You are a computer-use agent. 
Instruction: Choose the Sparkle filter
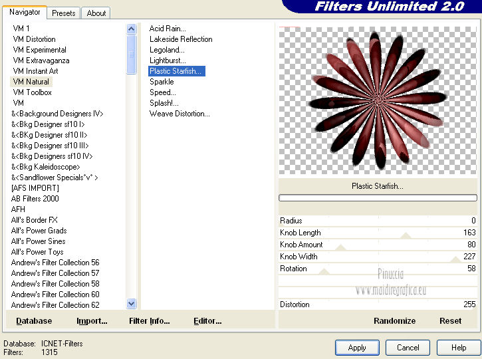pyautogui.click(x=162, y=82)
